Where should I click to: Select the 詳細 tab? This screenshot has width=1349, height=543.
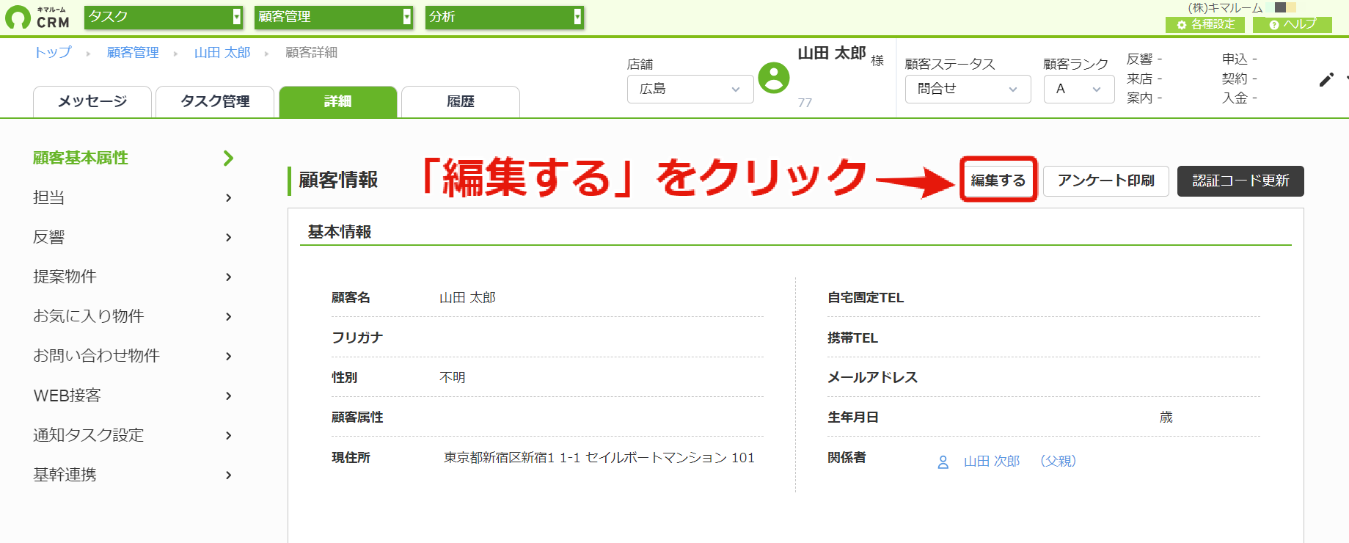[x=338, y=101]
